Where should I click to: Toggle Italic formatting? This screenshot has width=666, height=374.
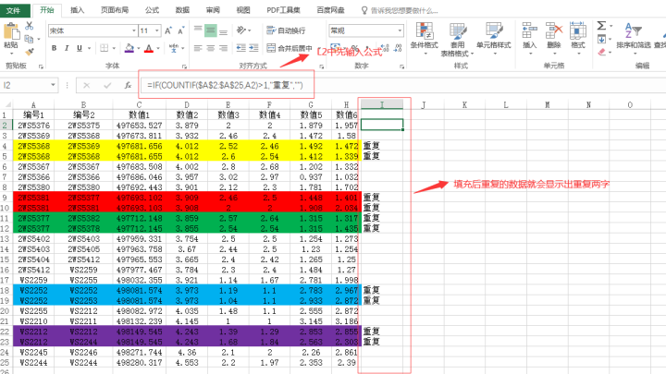point(67,48)
